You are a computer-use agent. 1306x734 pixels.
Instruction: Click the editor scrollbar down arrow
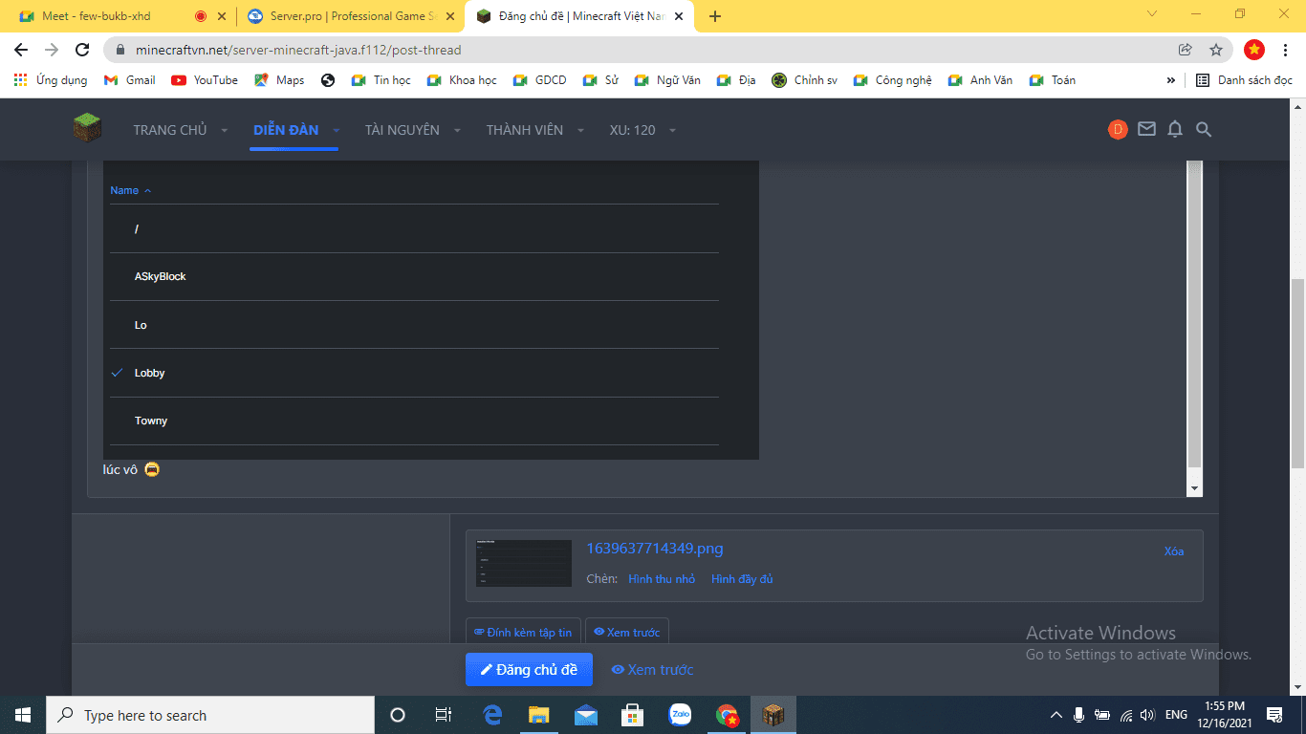tap(1194, 488)
